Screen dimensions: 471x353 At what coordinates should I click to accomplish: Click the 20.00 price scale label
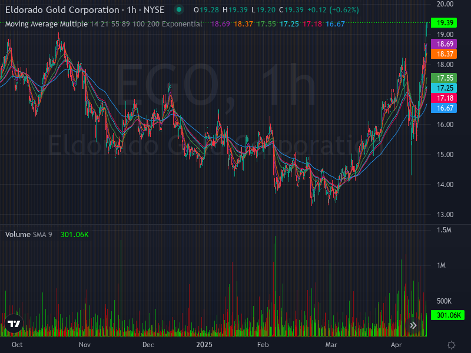445,4
